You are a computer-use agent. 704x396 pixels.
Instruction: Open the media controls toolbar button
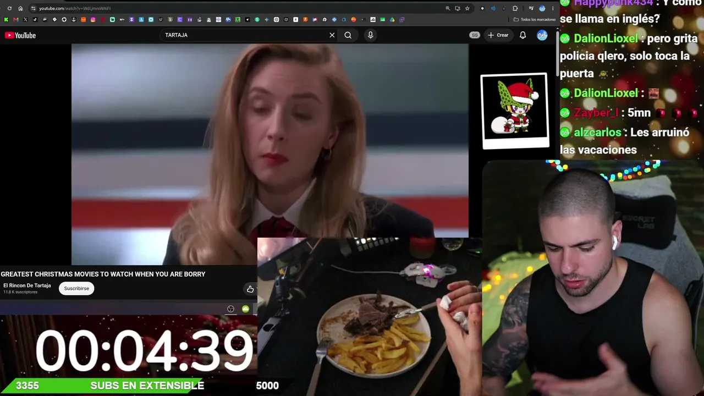click(531, 8)
